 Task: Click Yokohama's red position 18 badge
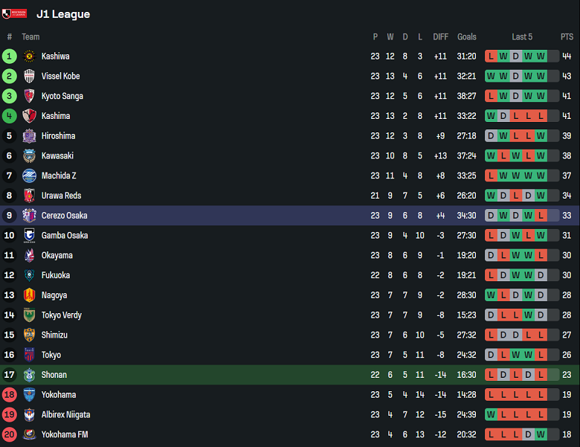(10, 395)
